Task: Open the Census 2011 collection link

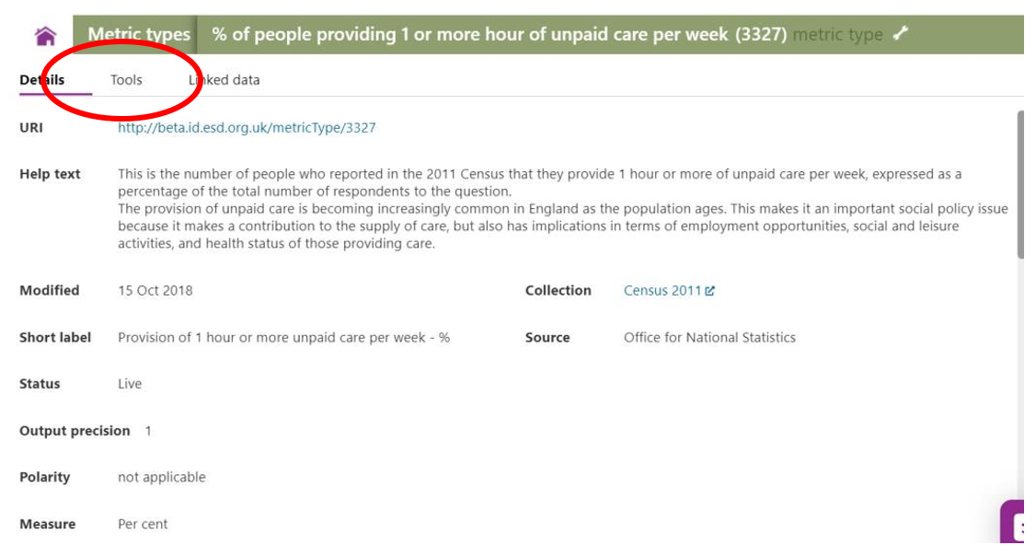Action: pos(662,290)
